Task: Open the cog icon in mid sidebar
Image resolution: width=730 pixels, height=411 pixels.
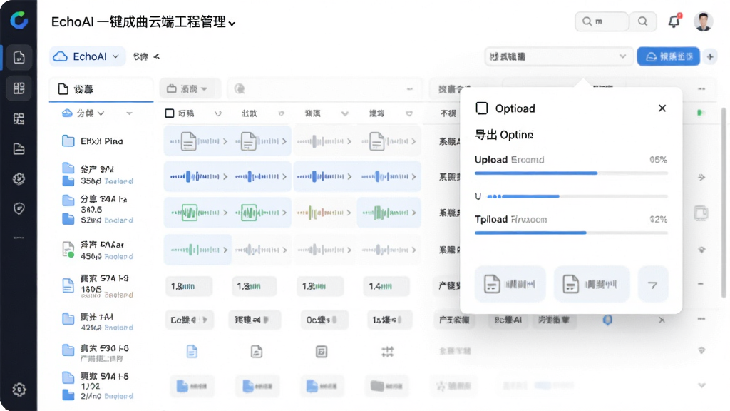Action: pos(19,179)
